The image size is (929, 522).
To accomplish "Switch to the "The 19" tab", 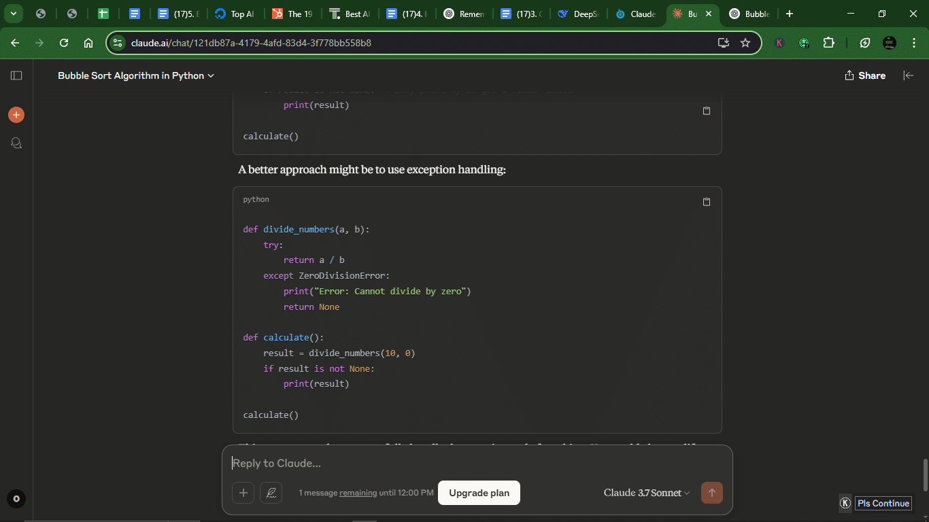I will [x=292, y=14].
